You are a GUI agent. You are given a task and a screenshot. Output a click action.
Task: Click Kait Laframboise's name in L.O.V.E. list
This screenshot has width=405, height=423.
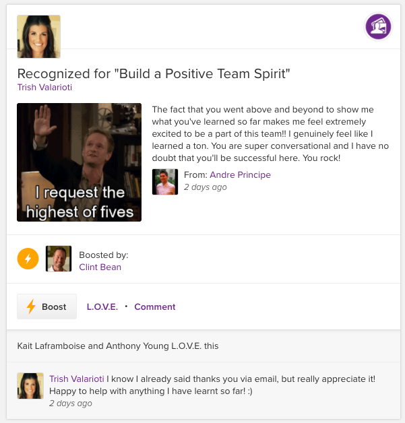[51, 346]
